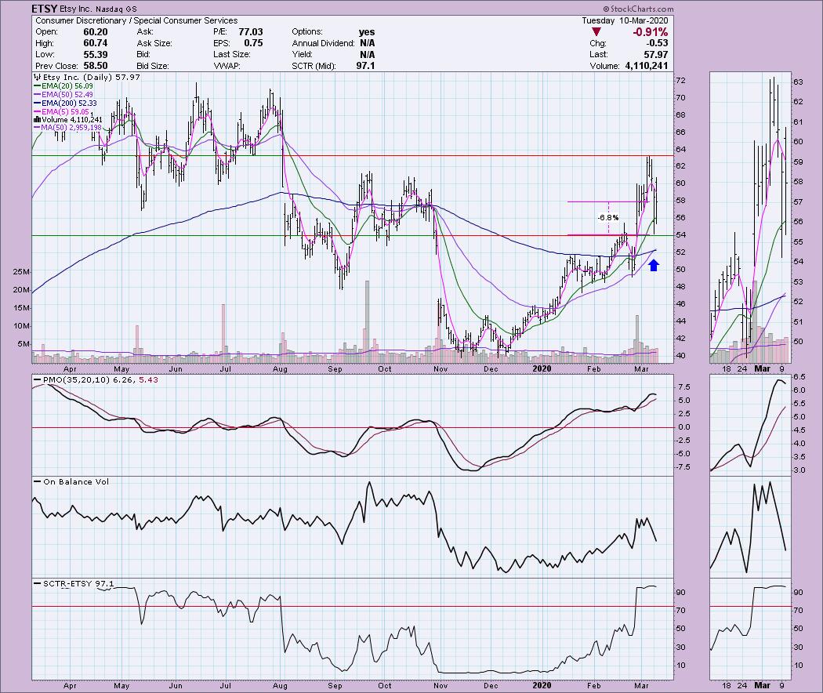The width and height of the screenshot is (823, 693).
Task: Click the StockCharts.com watermark label
Action: [638, 9]
